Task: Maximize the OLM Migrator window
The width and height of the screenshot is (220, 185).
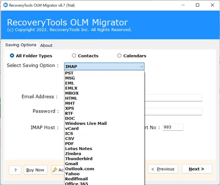Action: pyautogui.click(x=197, y=5)
